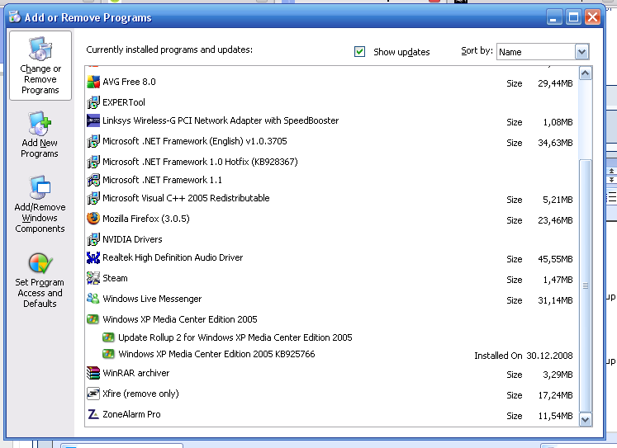Click the 45,55MB size value

click(555, 259)
